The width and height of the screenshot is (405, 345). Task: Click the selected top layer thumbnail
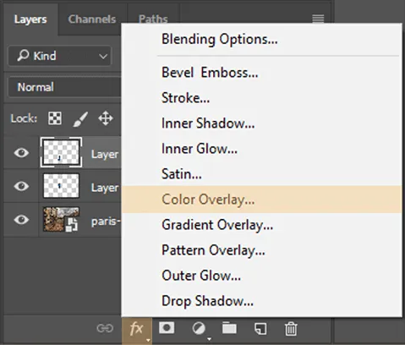click(61, 152)
